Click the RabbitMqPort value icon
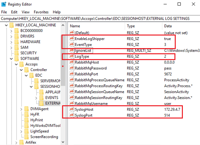 click(x=72, y=74)
